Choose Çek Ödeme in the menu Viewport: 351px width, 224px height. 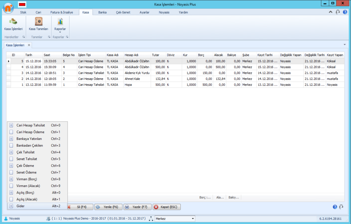[37, 166]
